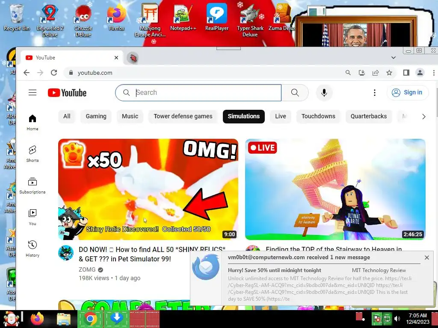Image resolution: width=438 pixels, height=328 pixels.
Task: Open the Stairway to Heaven live thumbnail
Action: pos(335,189)
